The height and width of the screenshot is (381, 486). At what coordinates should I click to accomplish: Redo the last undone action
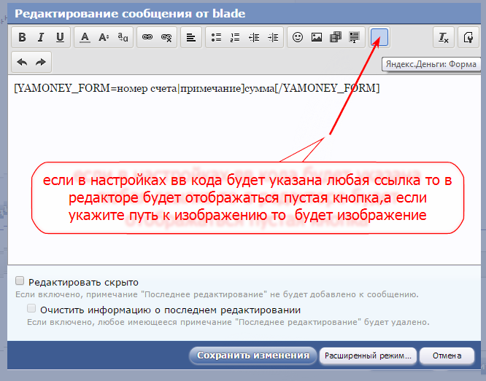[x=41, y=62]
